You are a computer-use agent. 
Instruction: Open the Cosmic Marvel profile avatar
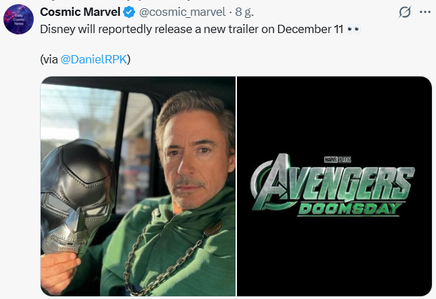click(19, 17)
